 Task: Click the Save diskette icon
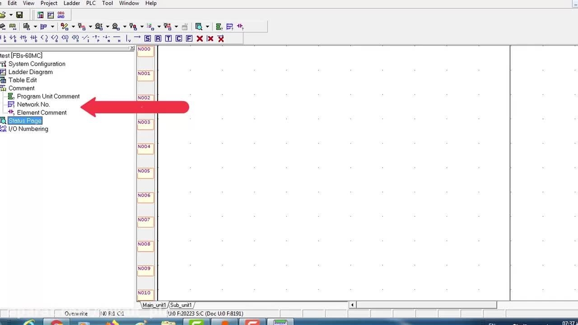tap(19, 15)
